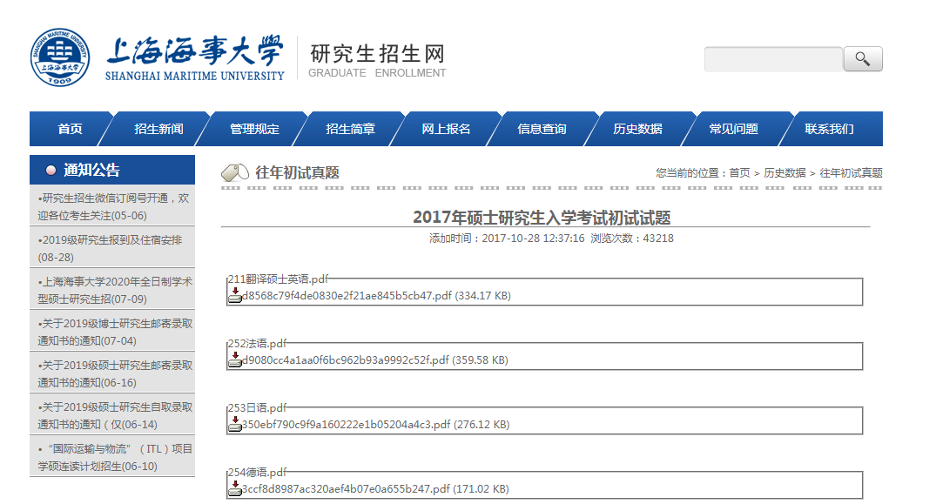936x504 pixels.
Task: Open the 联系我们 navigation item
Action: pos(829,129)
